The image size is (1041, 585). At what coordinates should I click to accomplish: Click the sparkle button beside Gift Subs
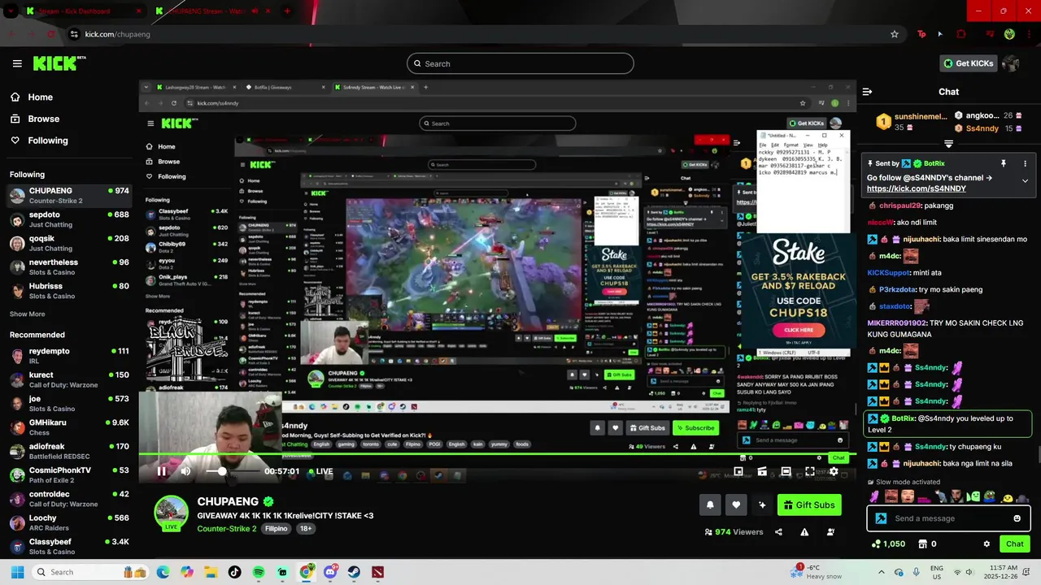tap(762, 505)
